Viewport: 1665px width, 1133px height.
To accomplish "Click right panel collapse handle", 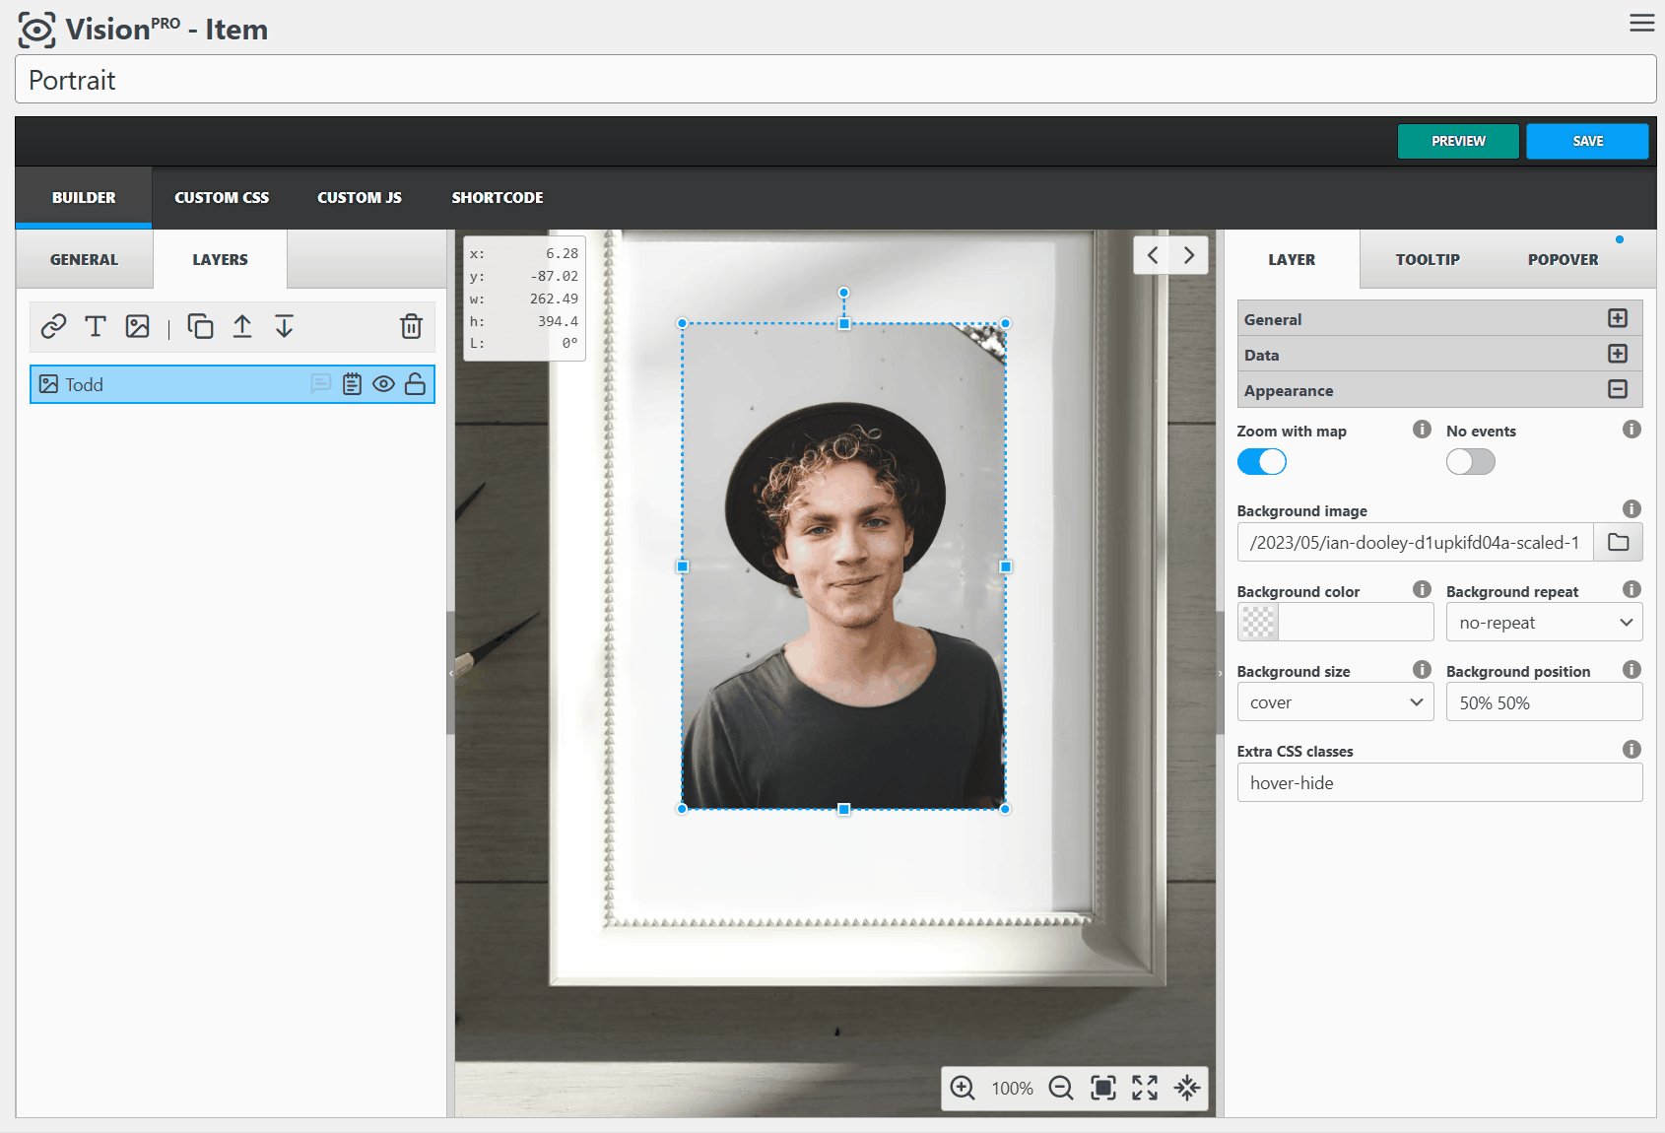I will 1220,673.
